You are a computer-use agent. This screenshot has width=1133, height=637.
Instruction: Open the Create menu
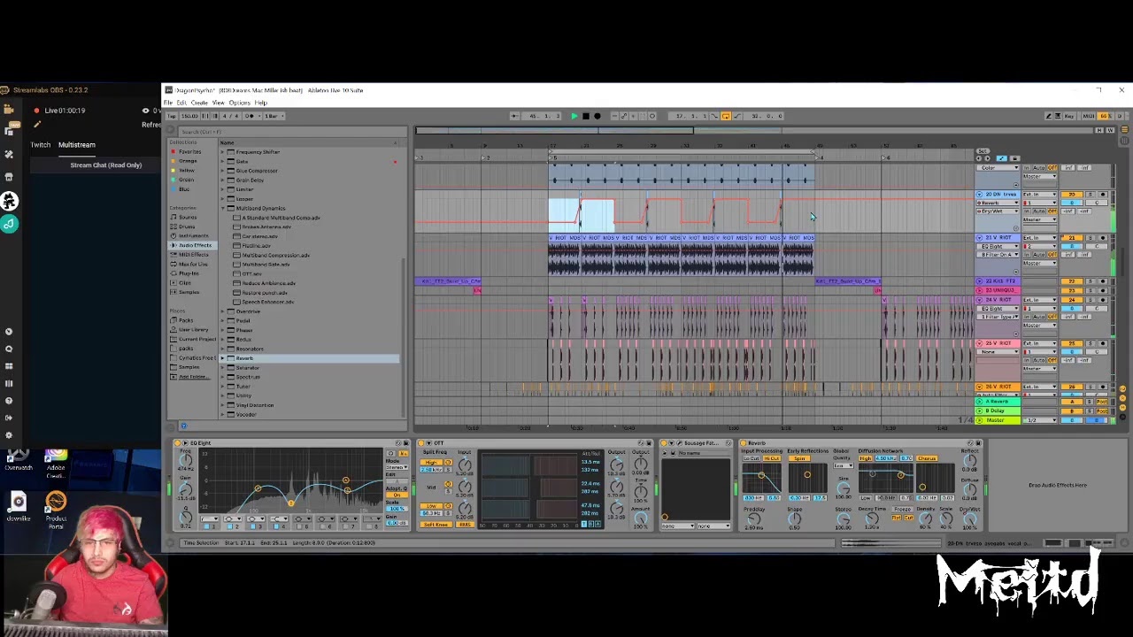[199, 103]
